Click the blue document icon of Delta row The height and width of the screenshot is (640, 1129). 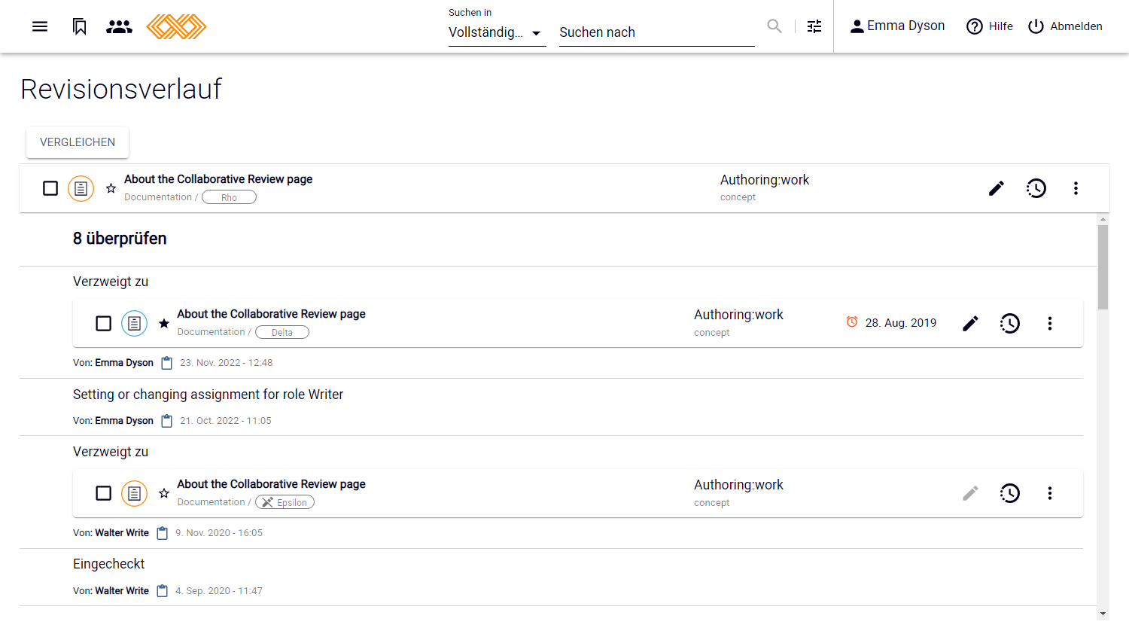tap(135, 323)
